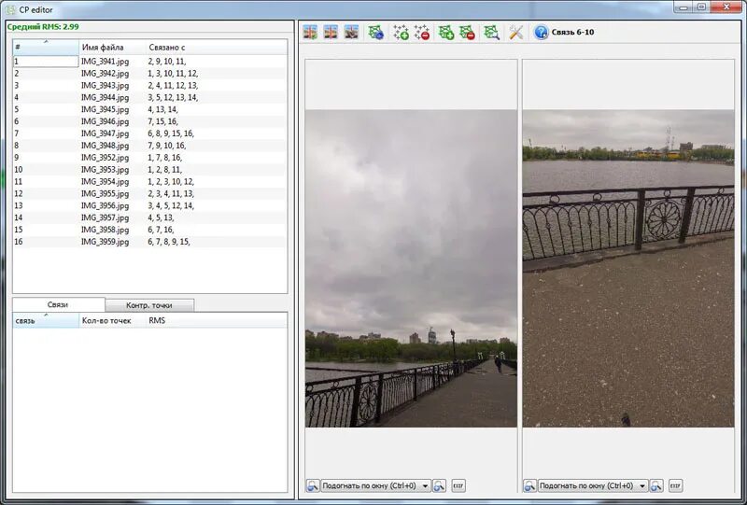The image size is (747, 505).
Task: Open the settings tools wrench icon
Action: point(516,33)
